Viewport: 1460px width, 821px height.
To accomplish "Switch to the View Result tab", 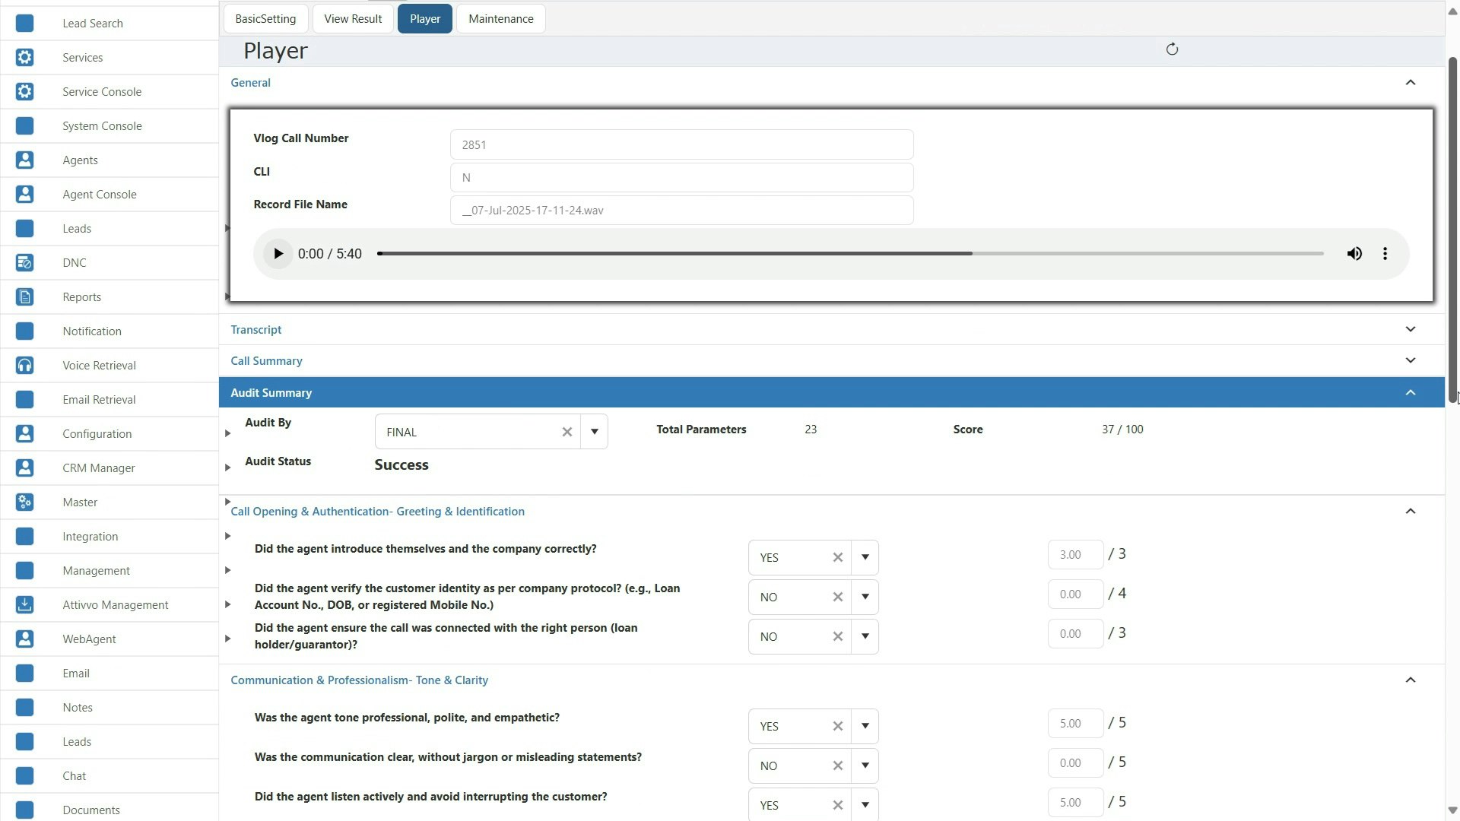I will [x=353, y=18].
